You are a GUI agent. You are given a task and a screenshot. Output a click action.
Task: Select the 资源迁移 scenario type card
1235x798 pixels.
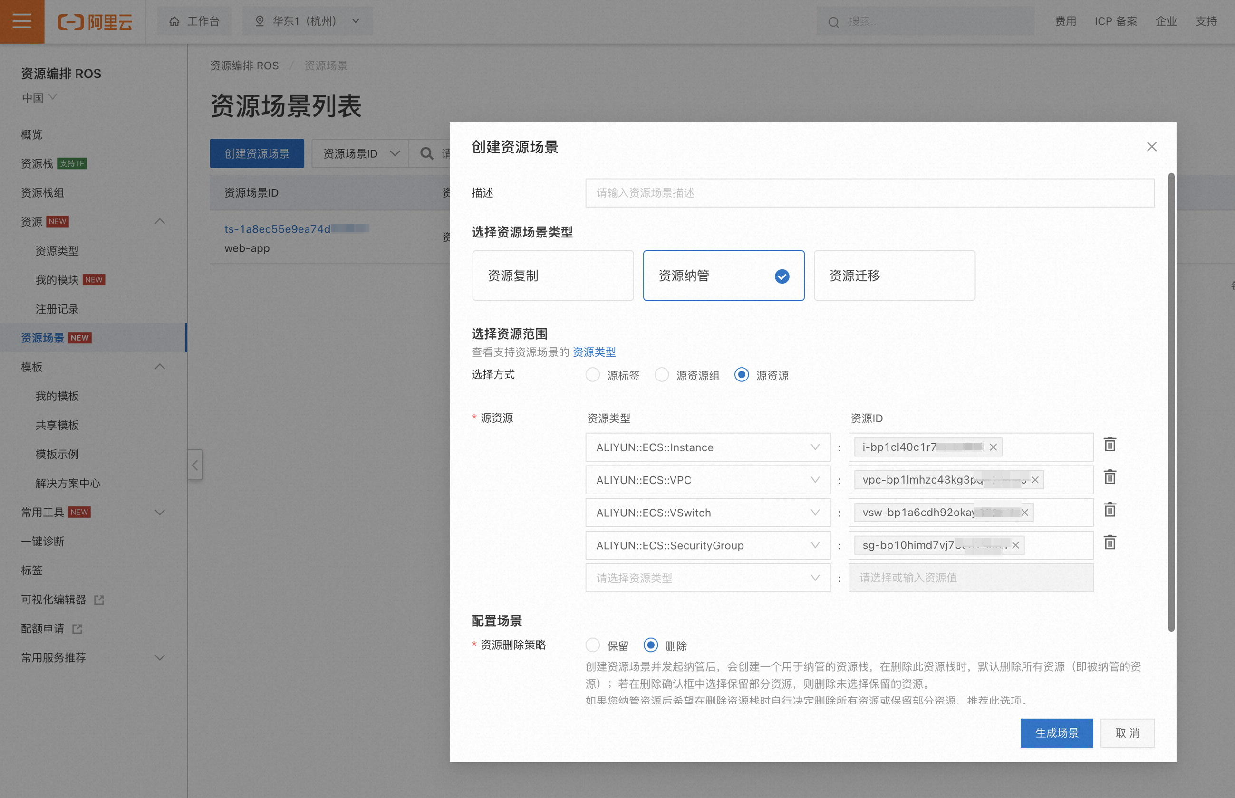point(894,275)
